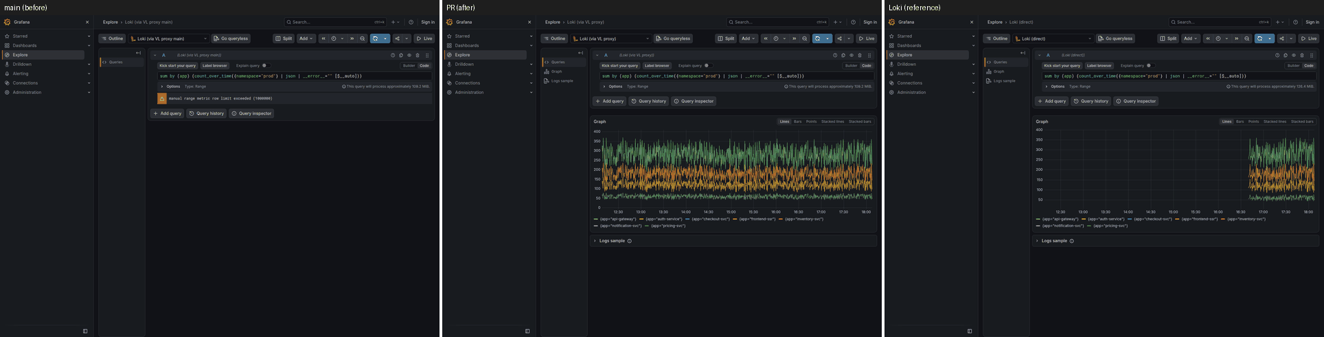Click the Search field in main (before) top bar
Viewport: 1324px width, 337px height.
tap(336, 22)
